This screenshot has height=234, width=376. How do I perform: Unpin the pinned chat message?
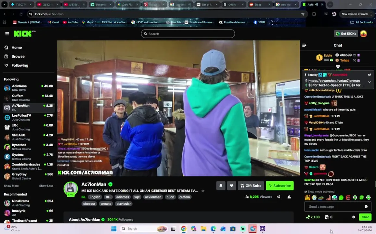pyautogui.click(x=370, y=75)
